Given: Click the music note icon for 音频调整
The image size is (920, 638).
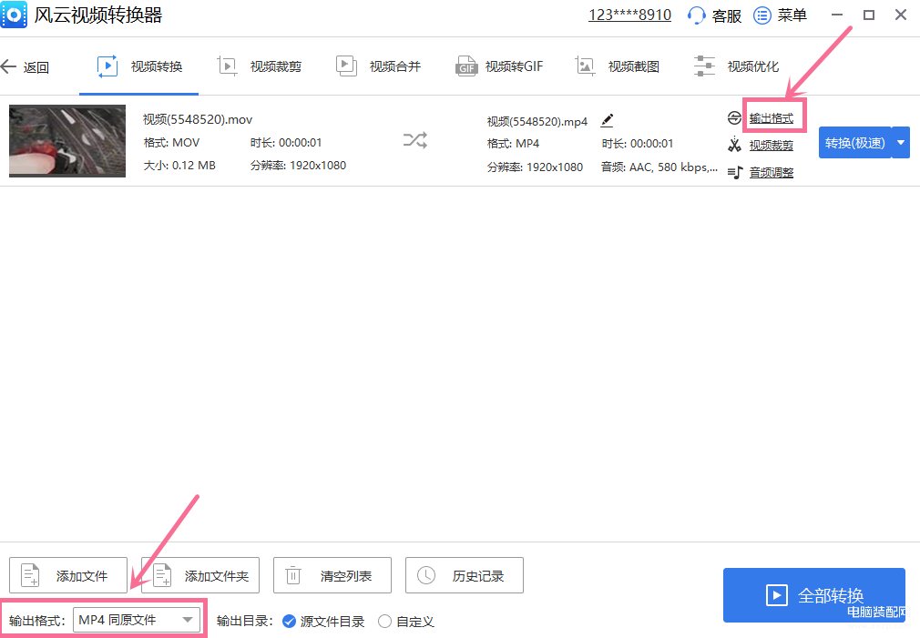Looking at the screenshot, I should (x=735, y=172).
